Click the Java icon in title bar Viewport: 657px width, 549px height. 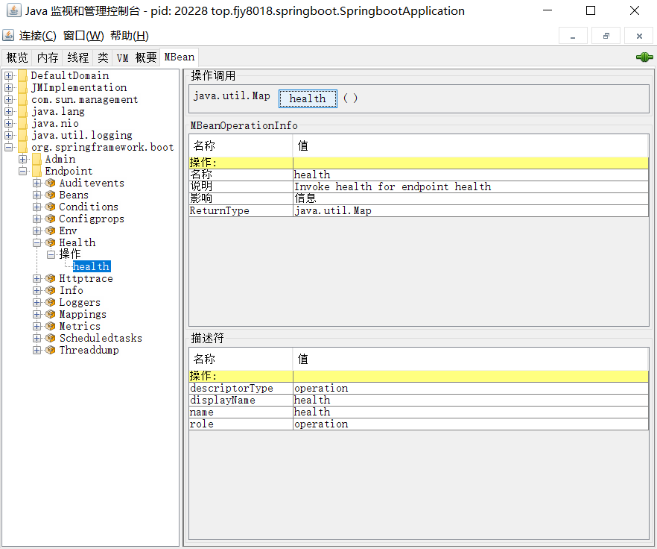pyautogui.click(x=13, y=11)
